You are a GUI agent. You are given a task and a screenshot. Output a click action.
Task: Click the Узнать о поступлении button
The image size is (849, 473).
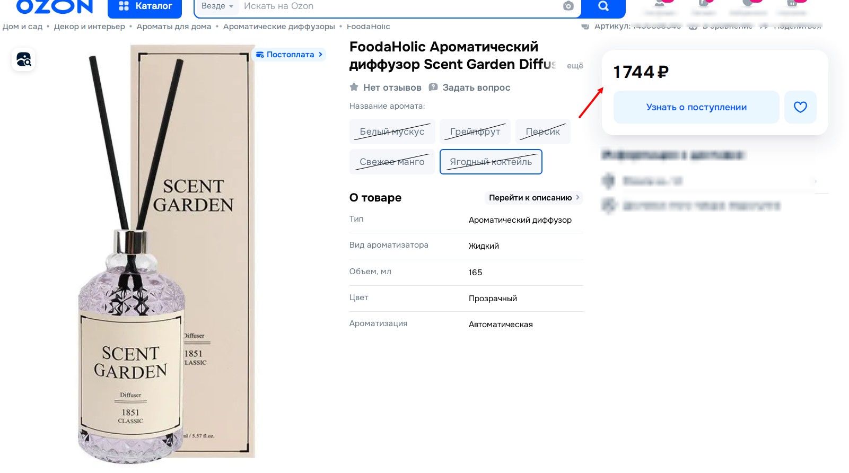click(696, 107)
